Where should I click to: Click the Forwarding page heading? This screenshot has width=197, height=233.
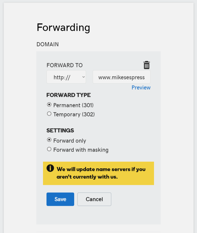click(x=63, y=28)
